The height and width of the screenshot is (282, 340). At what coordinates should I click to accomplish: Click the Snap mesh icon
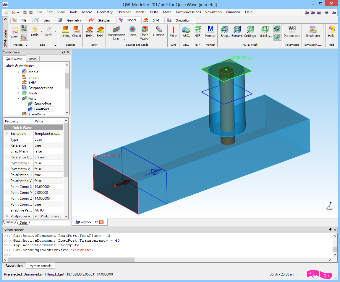pos(225,29)
